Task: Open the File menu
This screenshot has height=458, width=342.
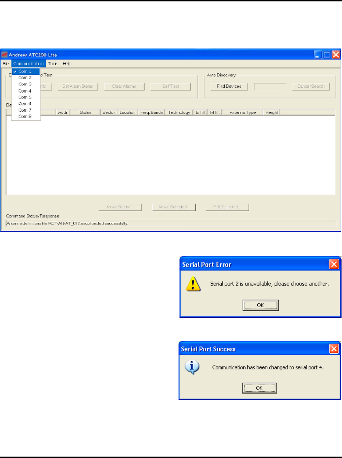Action: click(x=6, y=64)
